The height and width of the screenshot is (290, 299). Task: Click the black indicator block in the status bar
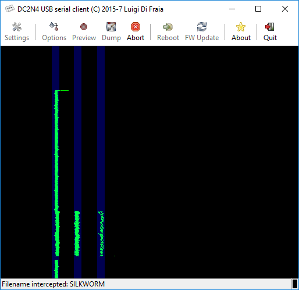tap(295, 284)
